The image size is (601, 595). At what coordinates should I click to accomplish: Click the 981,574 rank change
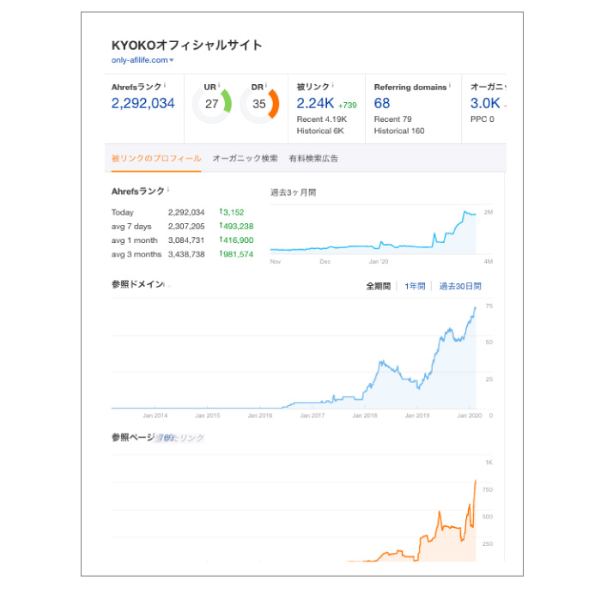point(236,254)
